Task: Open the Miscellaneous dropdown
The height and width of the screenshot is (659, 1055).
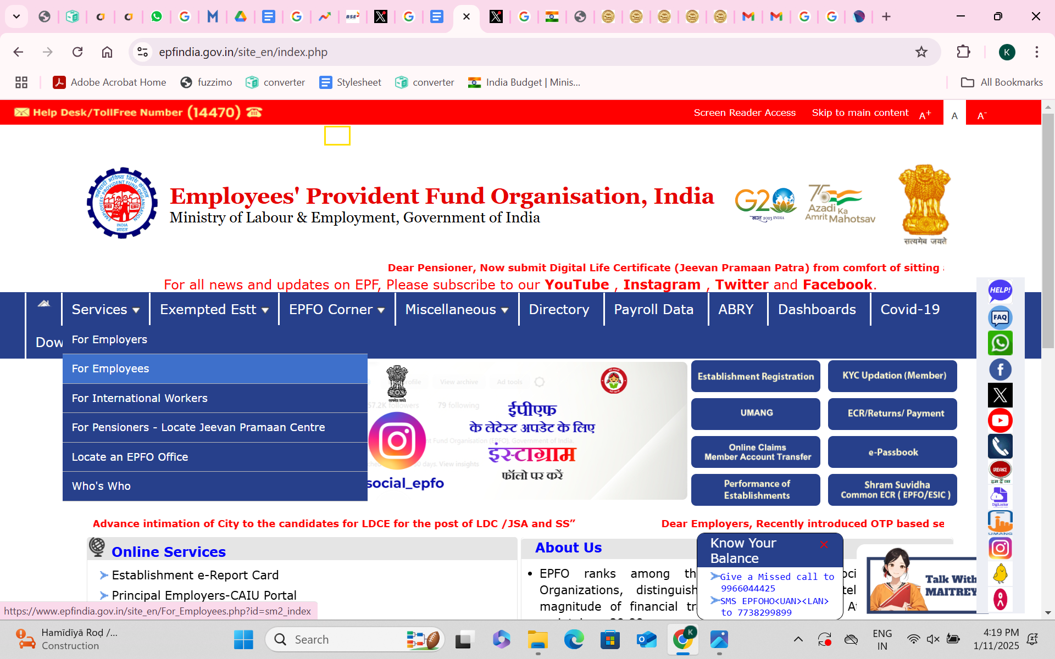Action: point(456,309)
